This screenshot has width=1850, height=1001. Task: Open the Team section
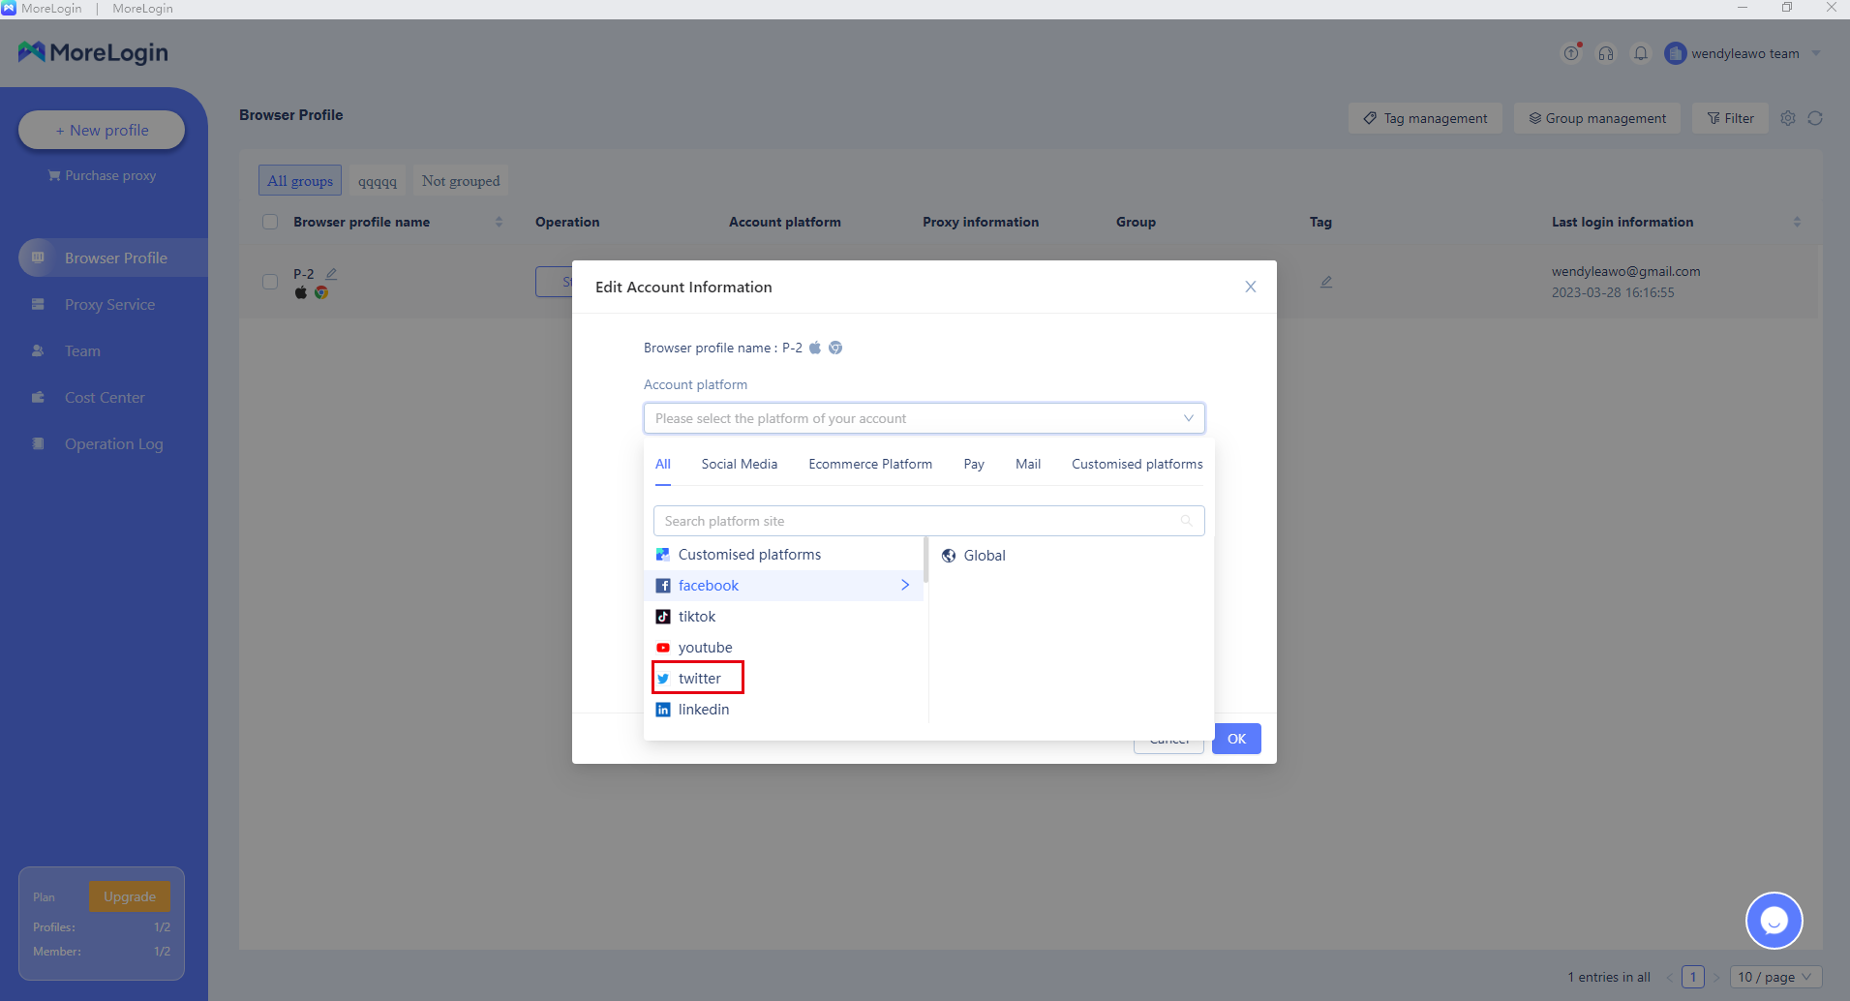(x=82, y=350)
